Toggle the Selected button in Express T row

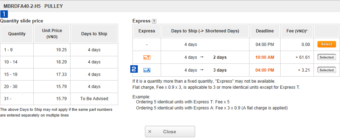click(326, 57)
